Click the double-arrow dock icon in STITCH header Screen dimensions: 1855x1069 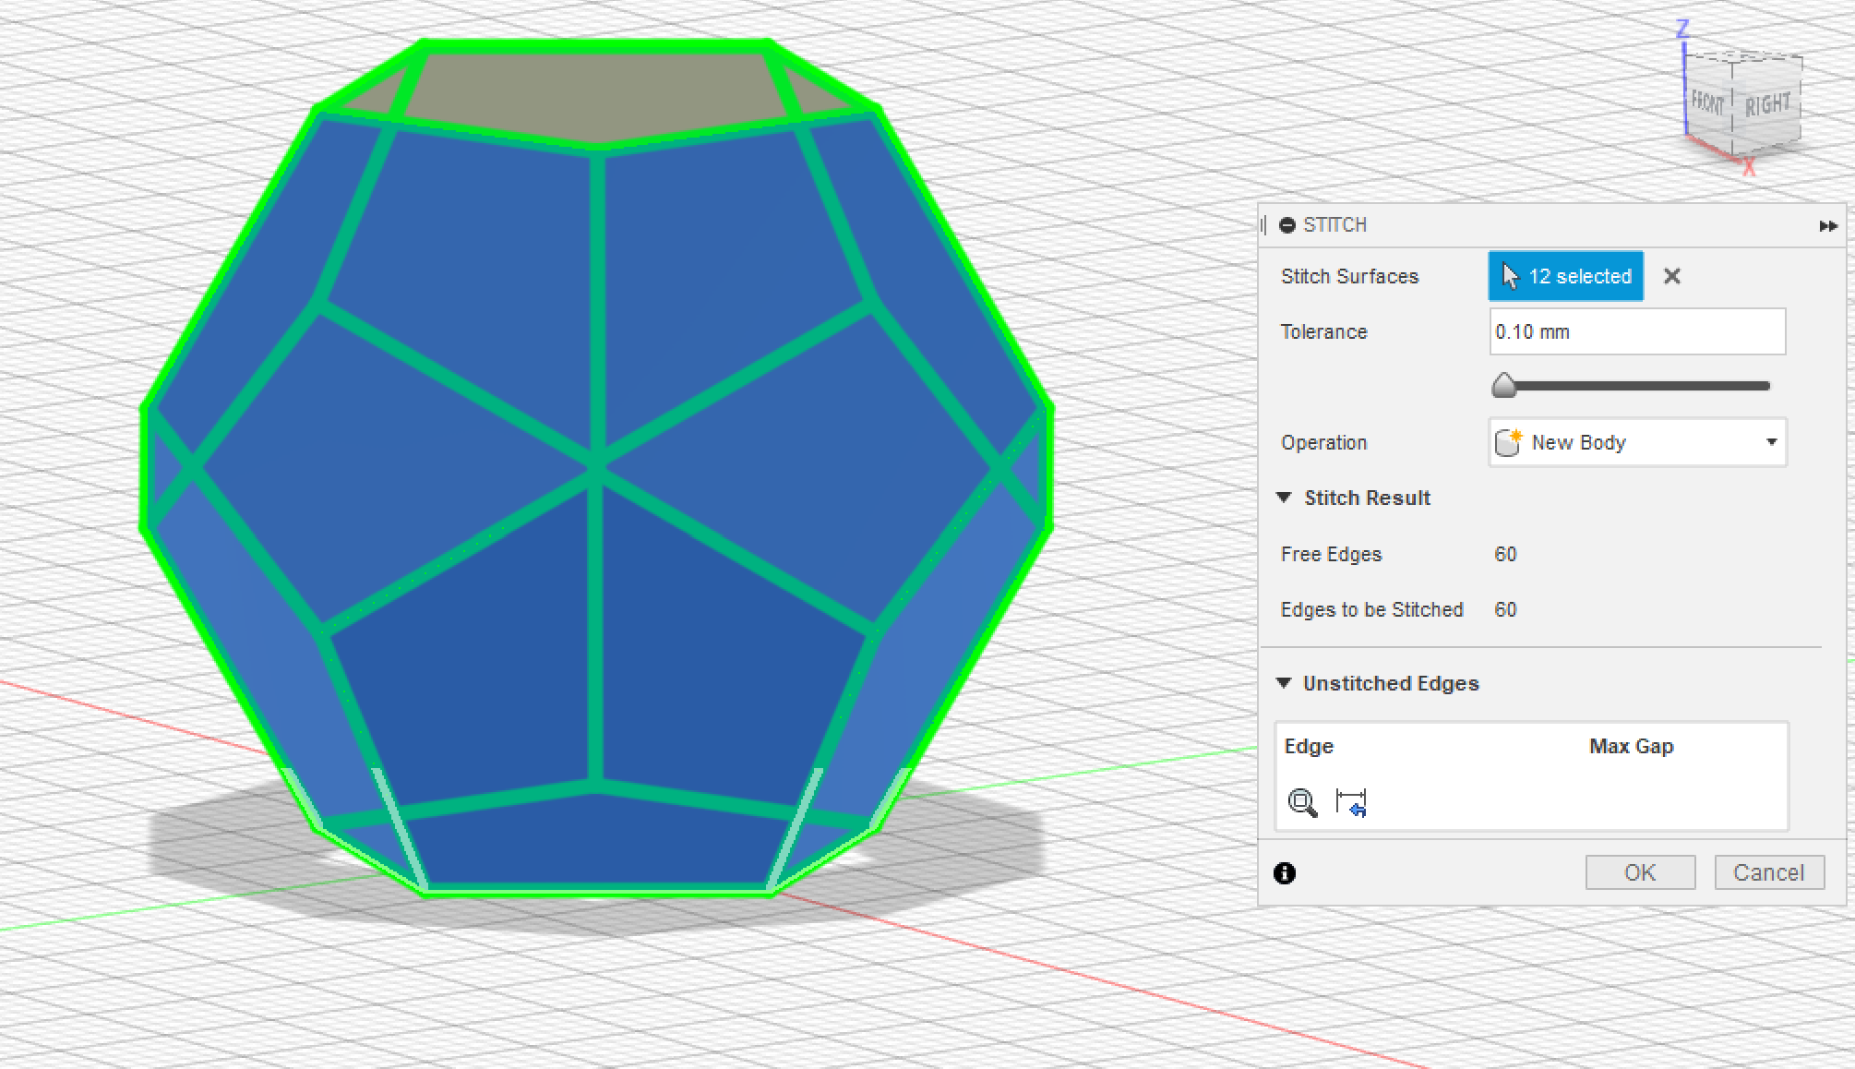[1827, 226]
